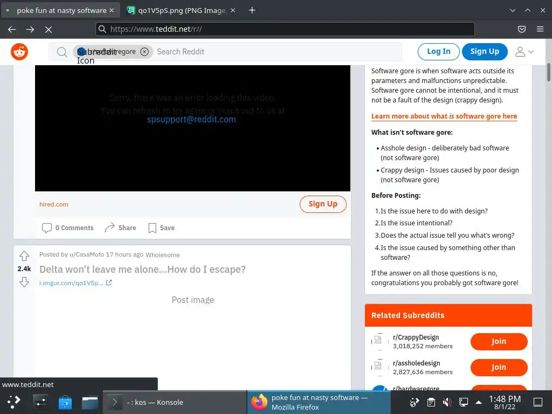This screenshot has width=552, height=414.
Task: Click the 'Before Posting:' heading
Action: pos(396,195)
